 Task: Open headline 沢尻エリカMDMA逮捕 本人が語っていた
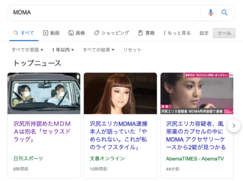pyautogui.click(x=119, y=135)
